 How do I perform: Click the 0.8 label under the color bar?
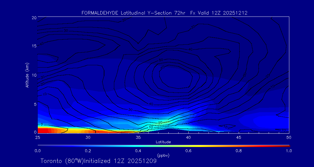tap(239, 151)
